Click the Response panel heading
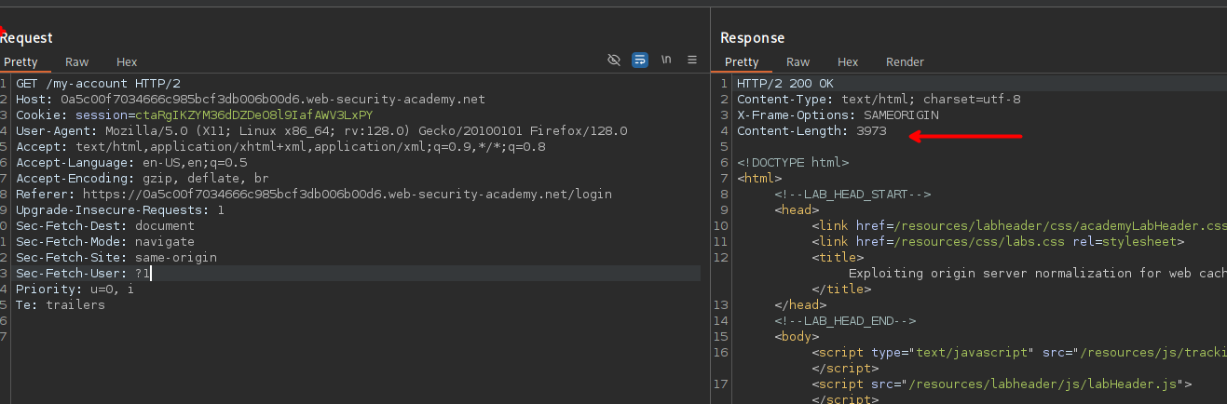Screen dimensions: 1227x404 (753, 38)
